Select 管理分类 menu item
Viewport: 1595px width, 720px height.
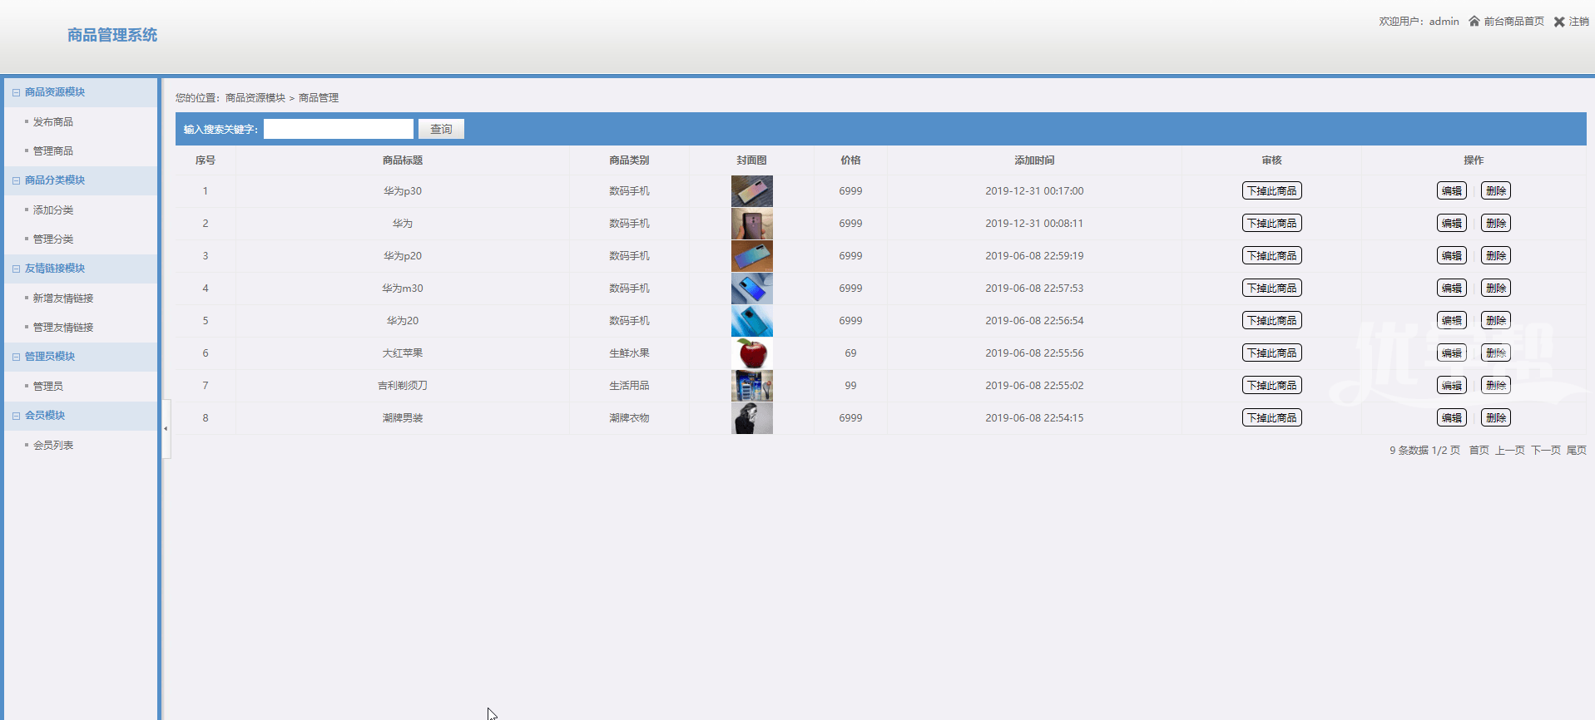(x=53, y=239)
